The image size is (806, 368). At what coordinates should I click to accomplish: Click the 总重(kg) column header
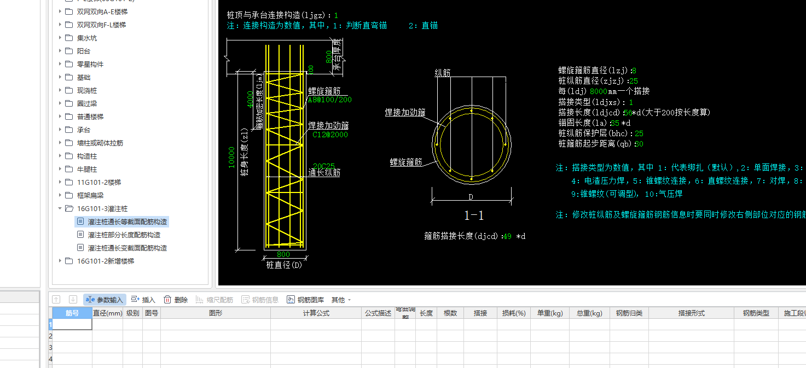point(589,313)
